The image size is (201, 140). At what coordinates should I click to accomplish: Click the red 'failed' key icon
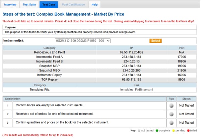point(188,130)
